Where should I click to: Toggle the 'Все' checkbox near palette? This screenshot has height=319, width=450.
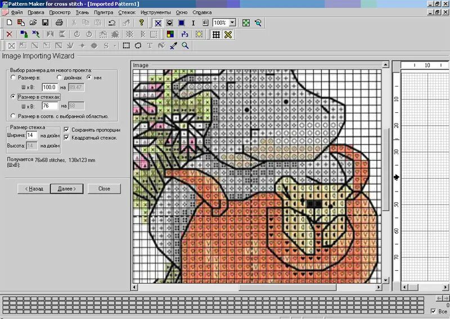pos(433,311)
